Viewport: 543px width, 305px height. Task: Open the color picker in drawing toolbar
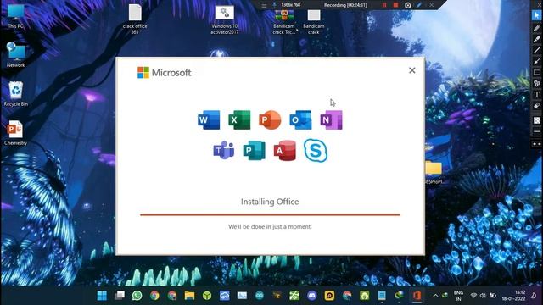coord(537,120)
